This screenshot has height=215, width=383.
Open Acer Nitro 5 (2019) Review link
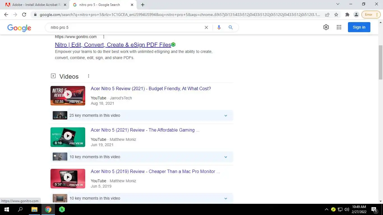(155, 172)
